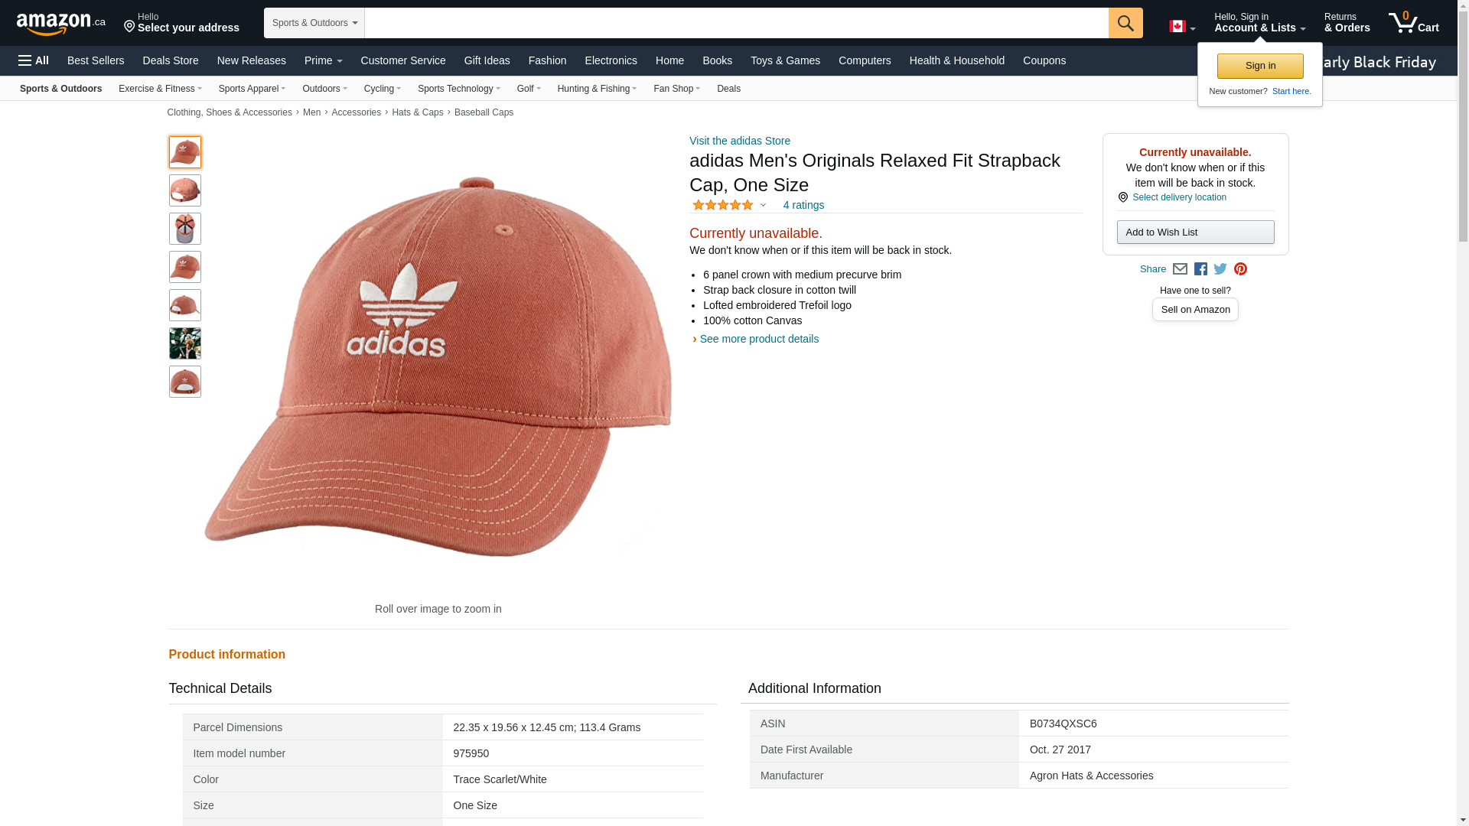Image resolution: width=1469 pixels, height=826 pixels.
Task: Select the third cap thumbnail image
Action: 185,229
